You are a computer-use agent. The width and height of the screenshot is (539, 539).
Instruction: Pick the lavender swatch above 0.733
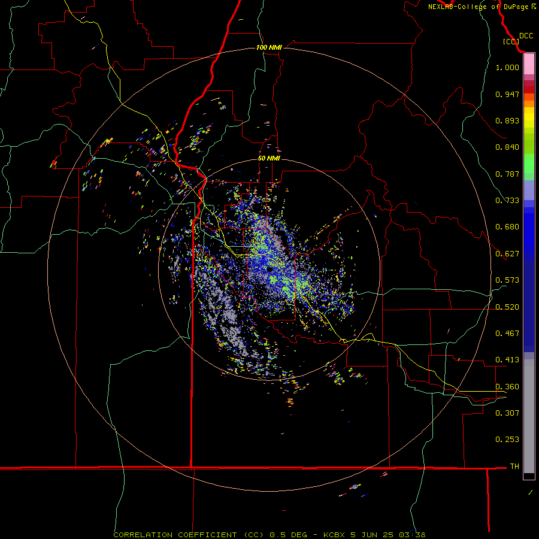coord(529,190)
